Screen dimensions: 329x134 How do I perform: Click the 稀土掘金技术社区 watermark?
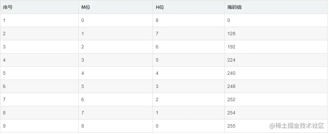tap(297, 126)
